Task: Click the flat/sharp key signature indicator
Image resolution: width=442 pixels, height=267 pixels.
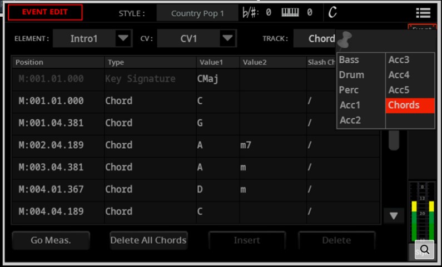Action: [x=250, y=12]
